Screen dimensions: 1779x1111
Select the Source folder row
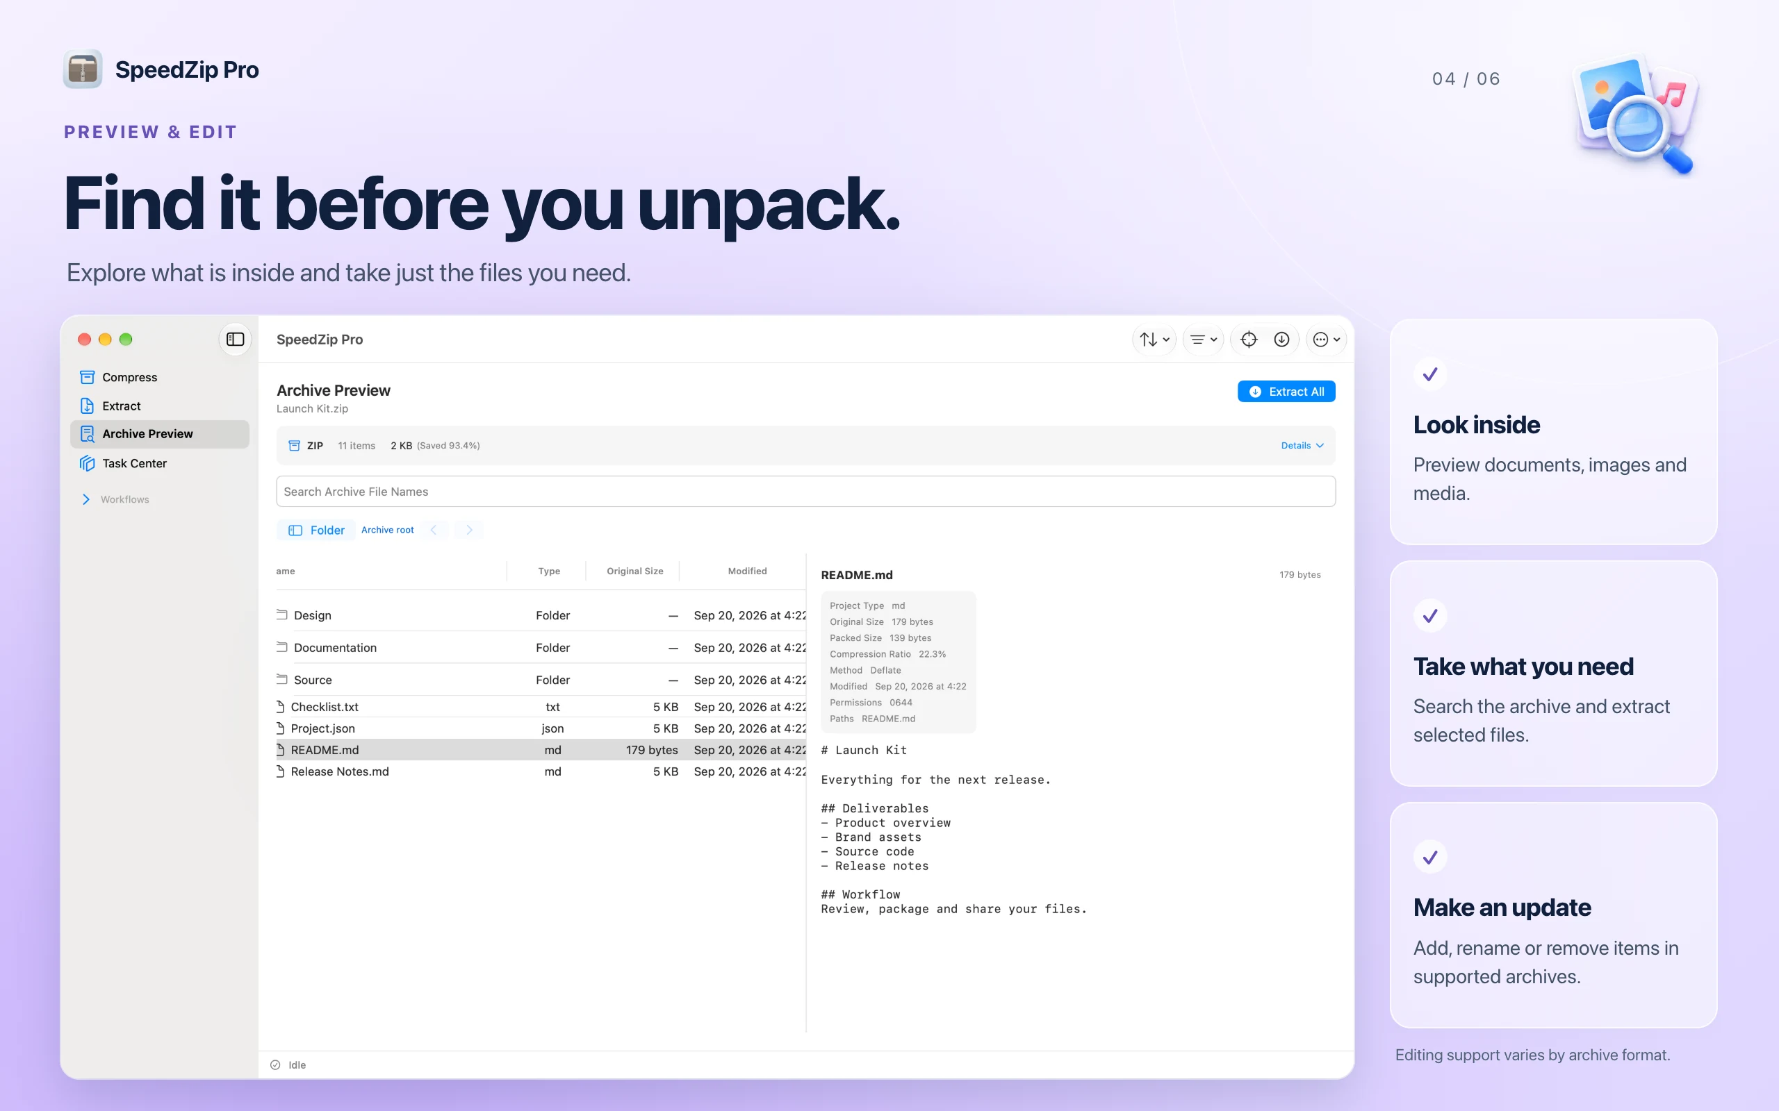click(541, 680)
